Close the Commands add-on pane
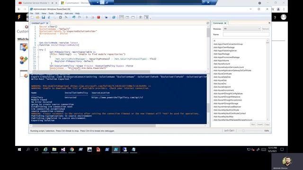Image resolution: width=303 pixels, height=170 pixels. [269, 23]
